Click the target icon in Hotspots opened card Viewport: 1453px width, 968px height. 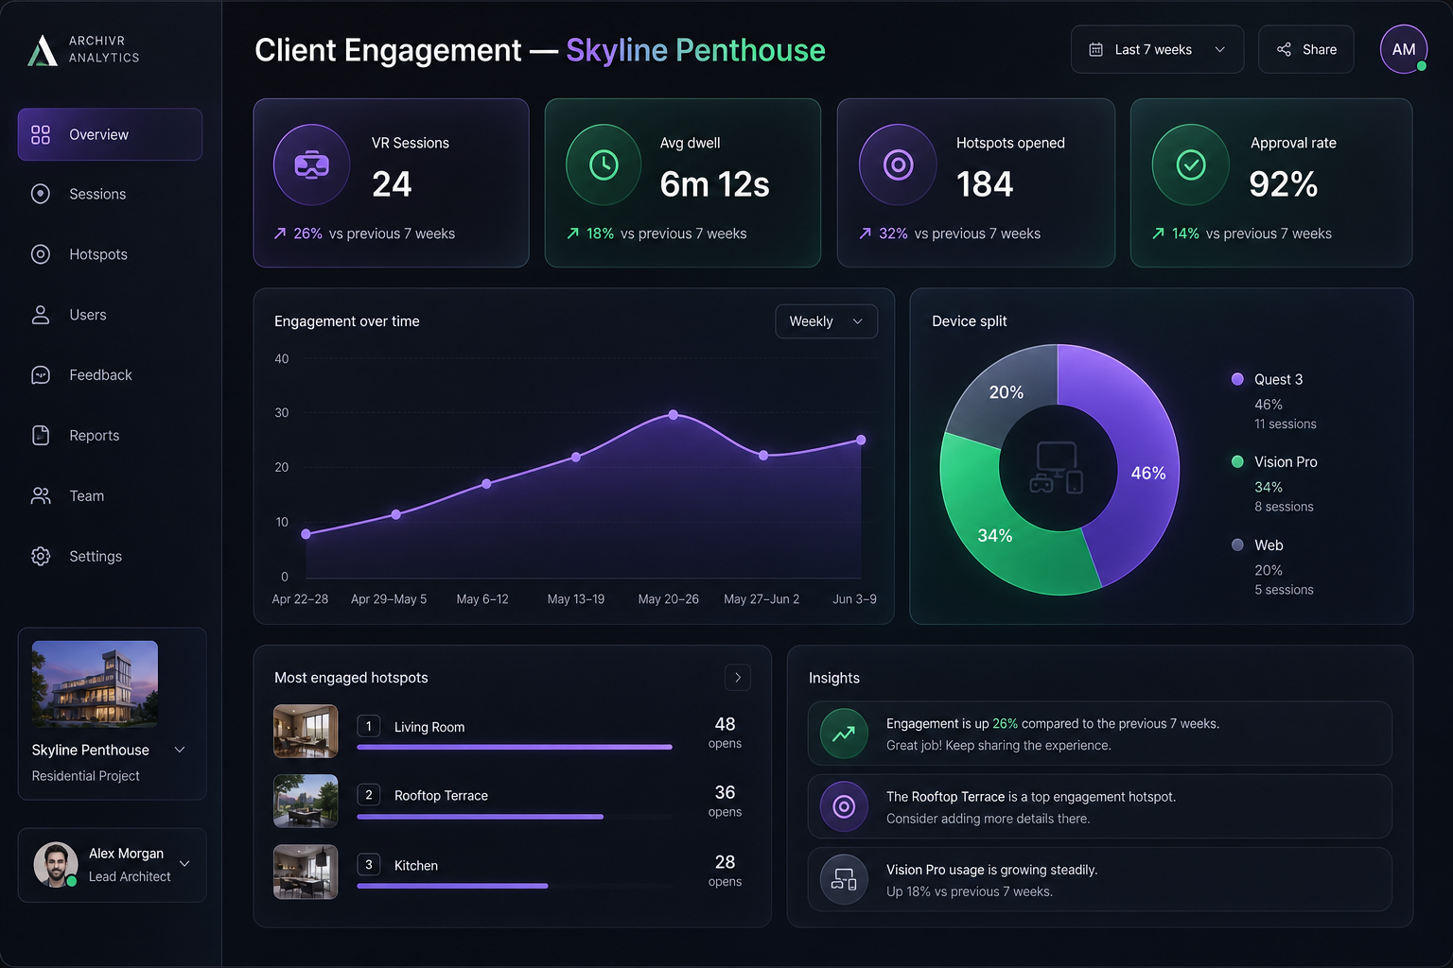(x=898, y=165)
